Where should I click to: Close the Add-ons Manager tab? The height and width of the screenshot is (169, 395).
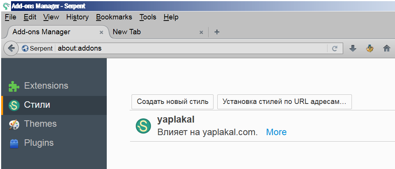(x=101, y=32)
